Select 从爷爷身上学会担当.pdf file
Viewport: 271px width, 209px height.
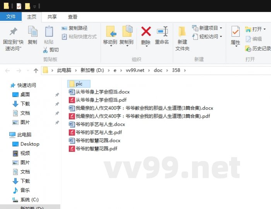click(x=98, y=100)
